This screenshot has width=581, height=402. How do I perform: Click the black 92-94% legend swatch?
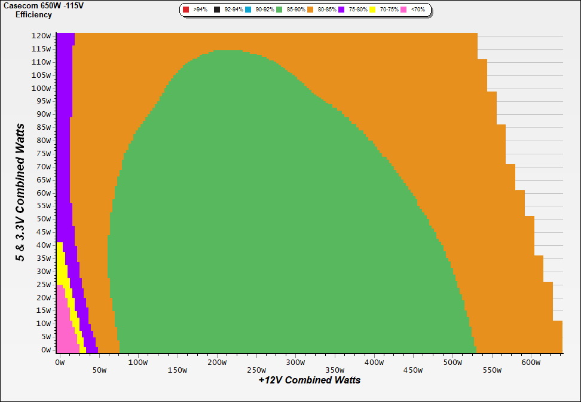click(x=218, y=10)
